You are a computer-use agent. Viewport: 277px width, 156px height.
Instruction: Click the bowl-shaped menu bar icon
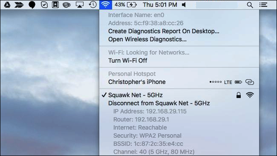click(66, 5)
